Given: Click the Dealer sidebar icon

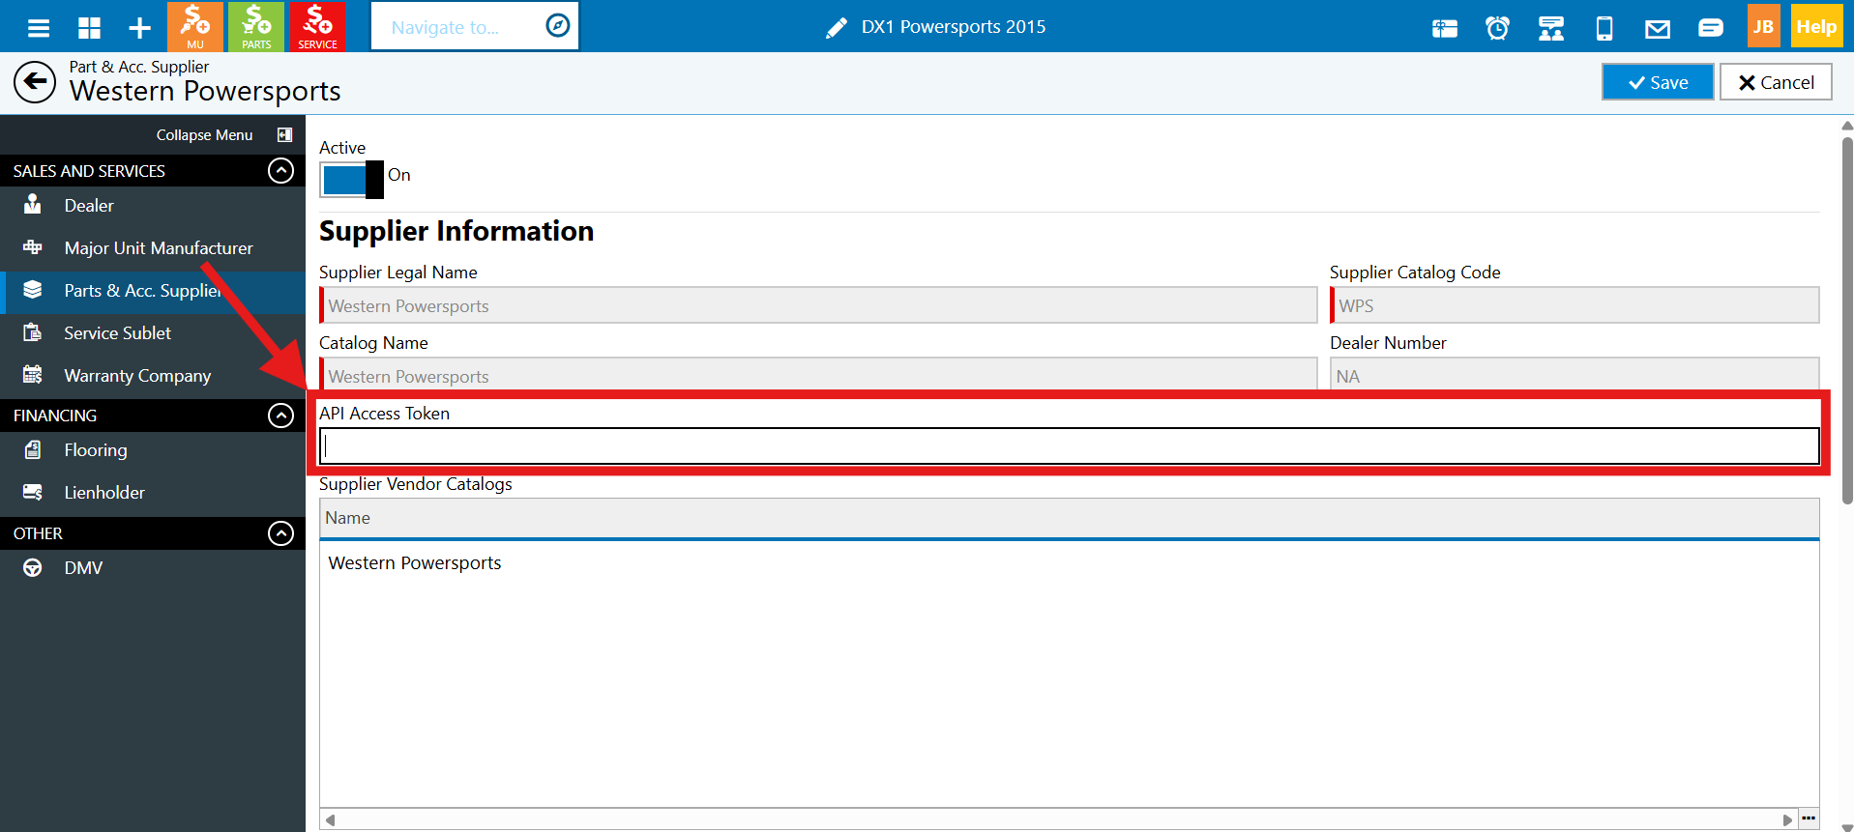Looking at the screenshot, I should coord(33,205).
